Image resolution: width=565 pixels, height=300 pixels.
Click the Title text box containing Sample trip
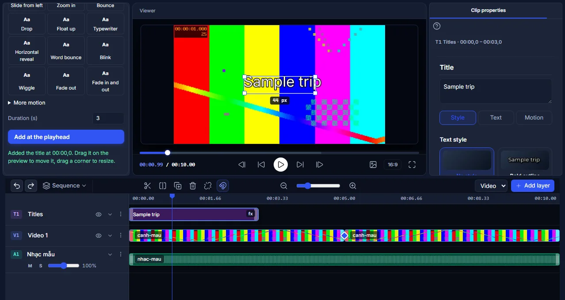(x=496, y=91)
